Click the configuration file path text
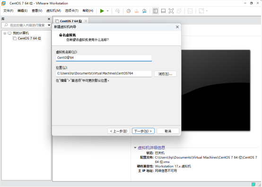This screenshot has height=187, width=262. (x=206, y=160)
